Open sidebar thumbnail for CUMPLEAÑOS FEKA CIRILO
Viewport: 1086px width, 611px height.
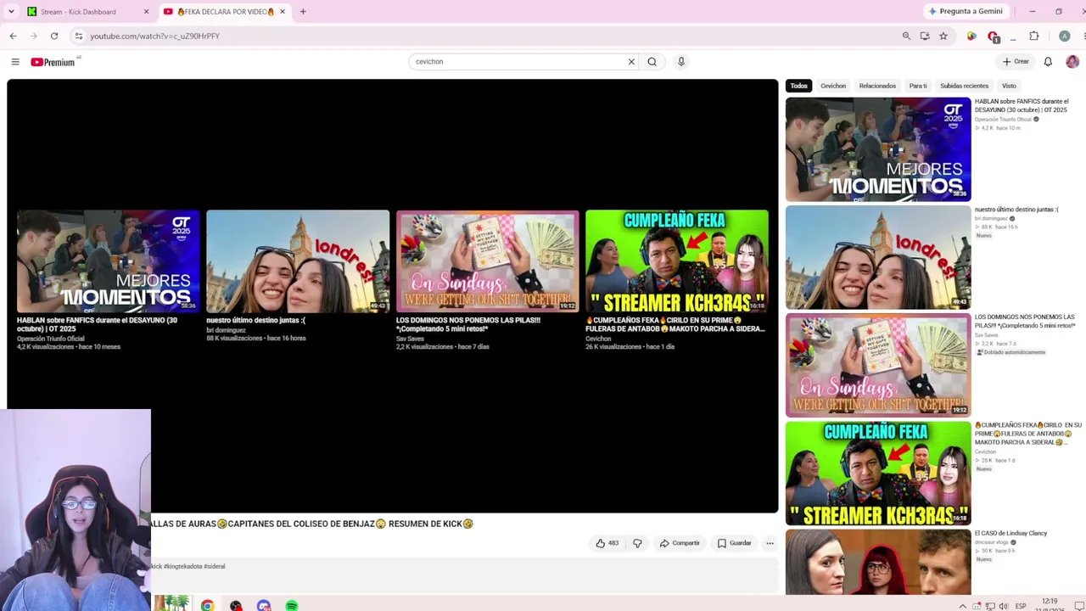[878, 473]
